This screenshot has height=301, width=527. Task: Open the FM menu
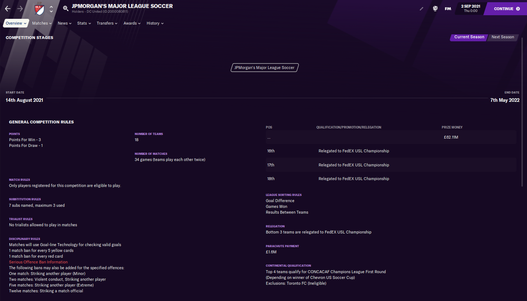[x=448, y=9]
